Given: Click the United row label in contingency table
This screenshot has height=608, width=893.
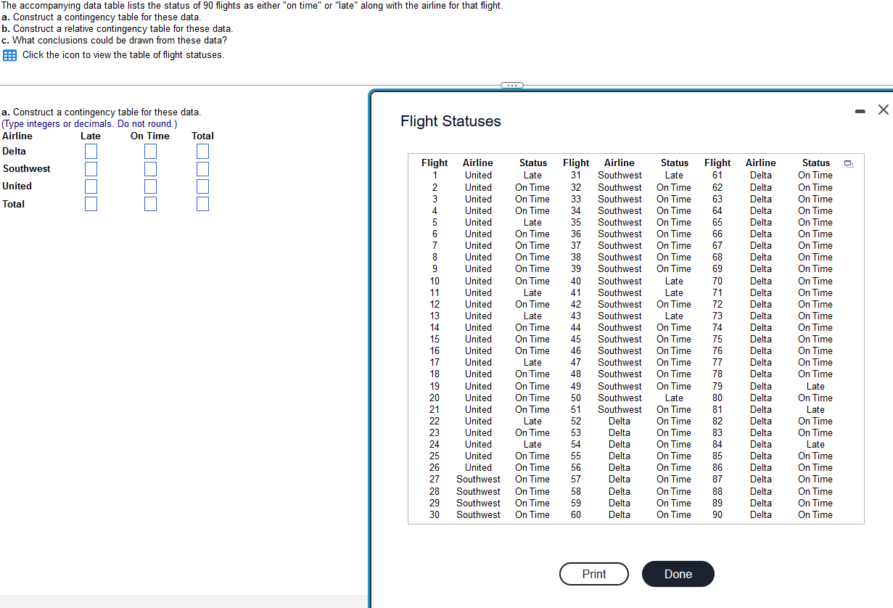Looking at the screenshot, I should point(17,186).
